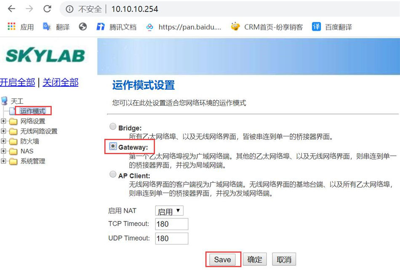Screen dimensions: 400x270
Task: Click the 开启全部 link
Action: [x=18, y=82]
